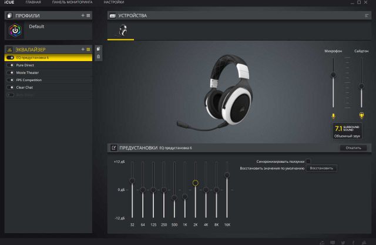Click the Default profile hexagon icon

(x=16, y=31)
